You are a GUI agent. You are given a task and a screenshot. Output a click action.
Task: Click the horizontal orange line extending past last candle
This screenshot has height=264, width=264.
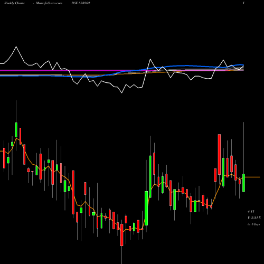tap(252, 177)
